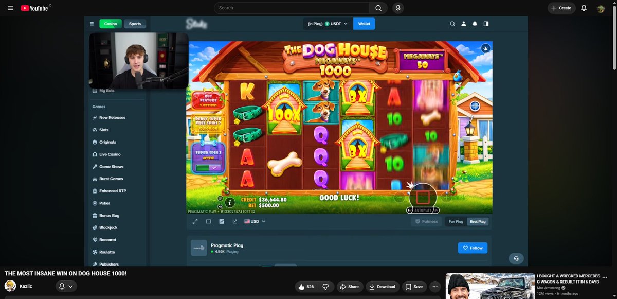Open YouTube notifications bell
Screen dimensions: 617x299
pyautogui.click(x=584, y=8)
